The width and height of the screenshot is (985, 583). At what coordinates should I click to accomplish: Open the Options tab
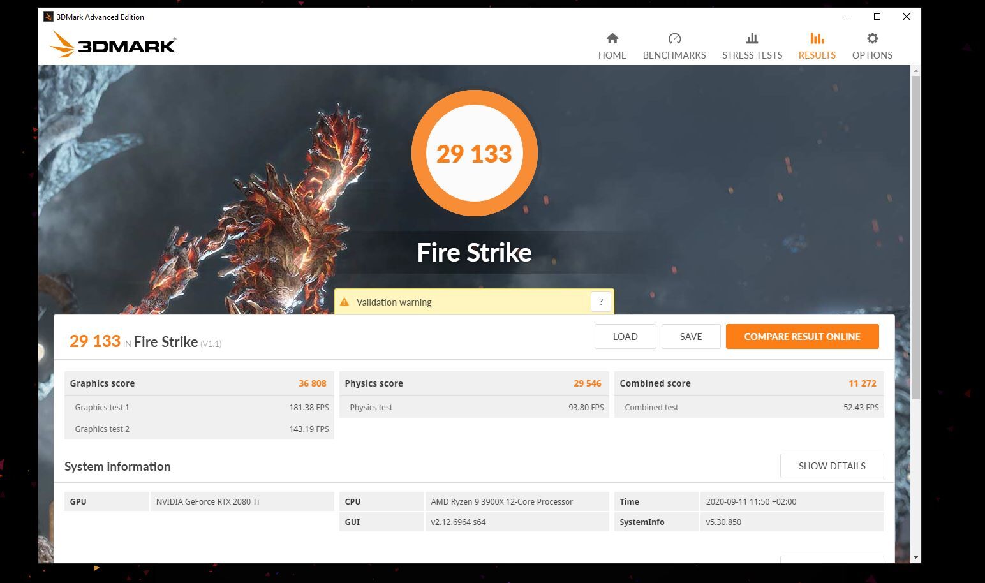coord(872,47)
